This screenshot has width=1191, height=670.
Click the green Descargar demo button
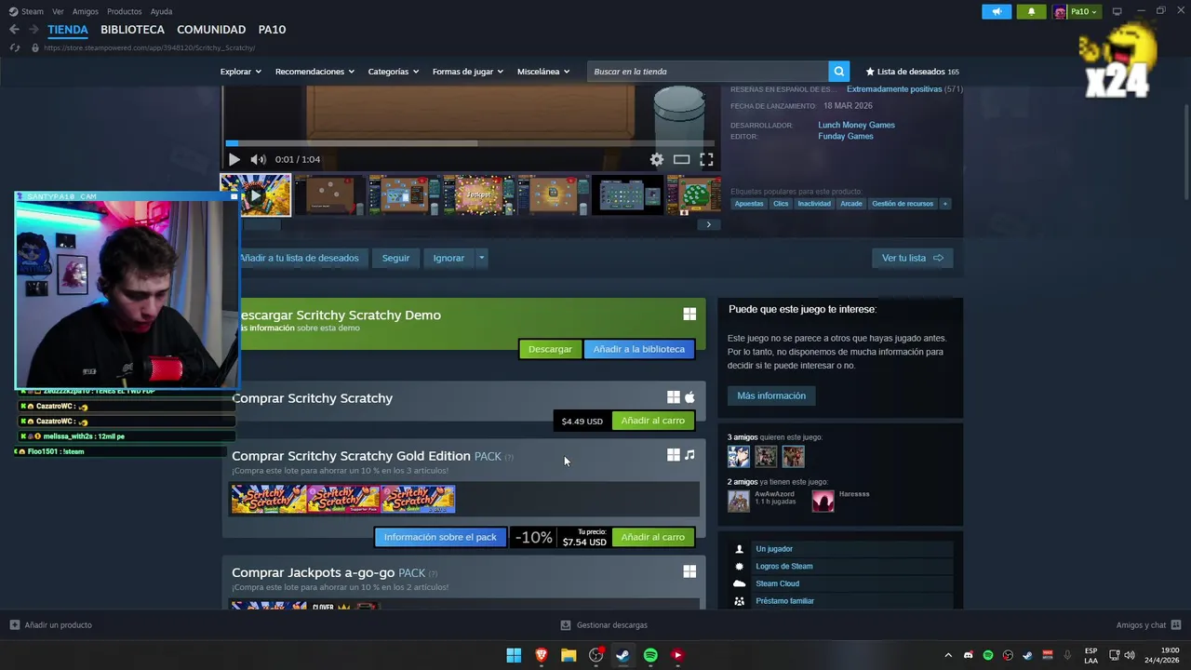550,349
